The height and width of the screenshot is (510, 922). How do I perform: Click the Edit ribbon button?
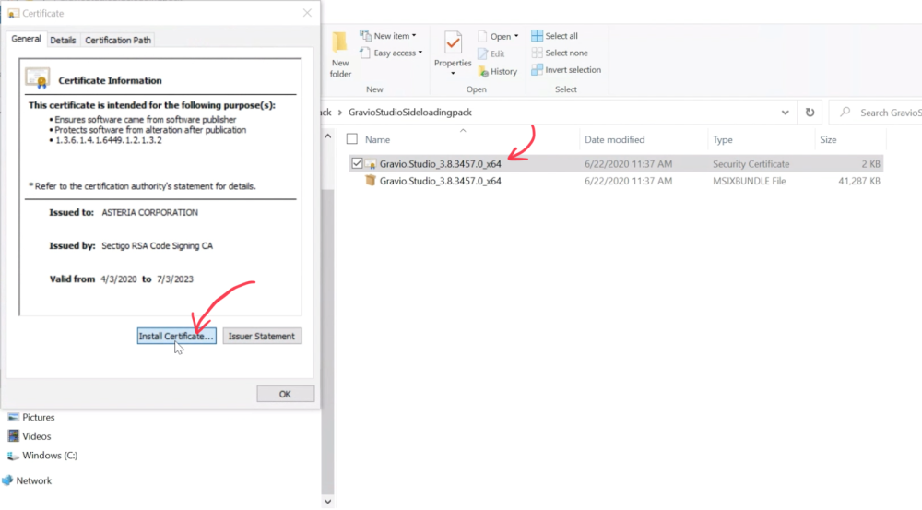(491, 53)
